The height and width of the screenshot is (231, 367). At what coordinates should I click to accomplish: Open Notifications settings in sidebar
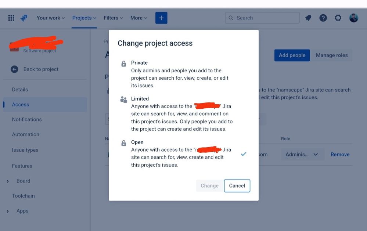[x=27, y=120]
